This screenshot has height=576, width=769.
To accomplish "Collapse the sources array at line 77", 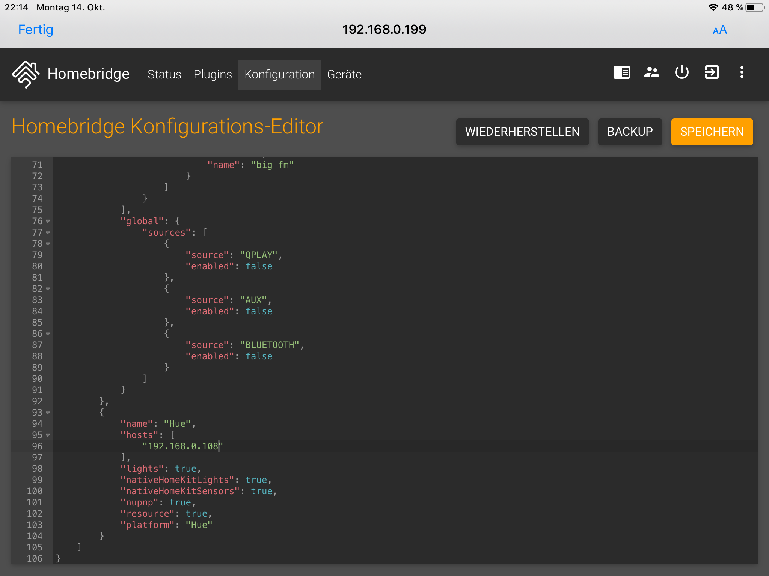I will (x=48, y=232).
